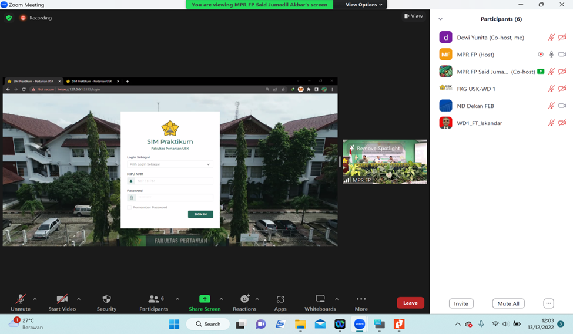Click the bookmark star in shared browser
The width and height of the screenshot is (573, 334).
[x=283, y=89]
